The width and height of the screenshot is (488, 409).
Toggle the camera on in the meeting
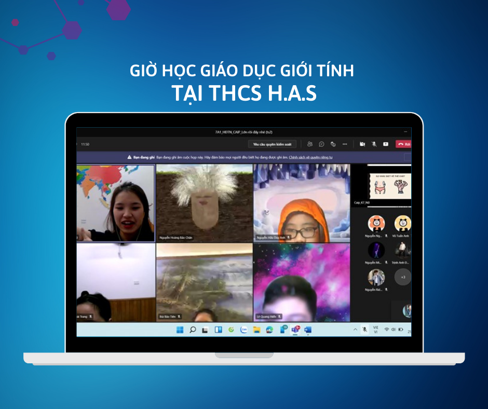362,144
